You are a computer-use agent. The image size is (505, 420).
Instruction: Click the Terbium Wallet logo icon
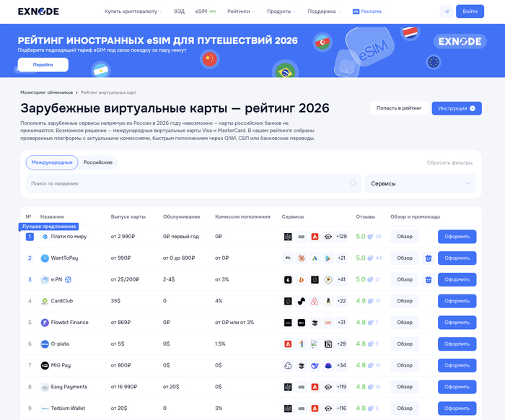point(45,408)
